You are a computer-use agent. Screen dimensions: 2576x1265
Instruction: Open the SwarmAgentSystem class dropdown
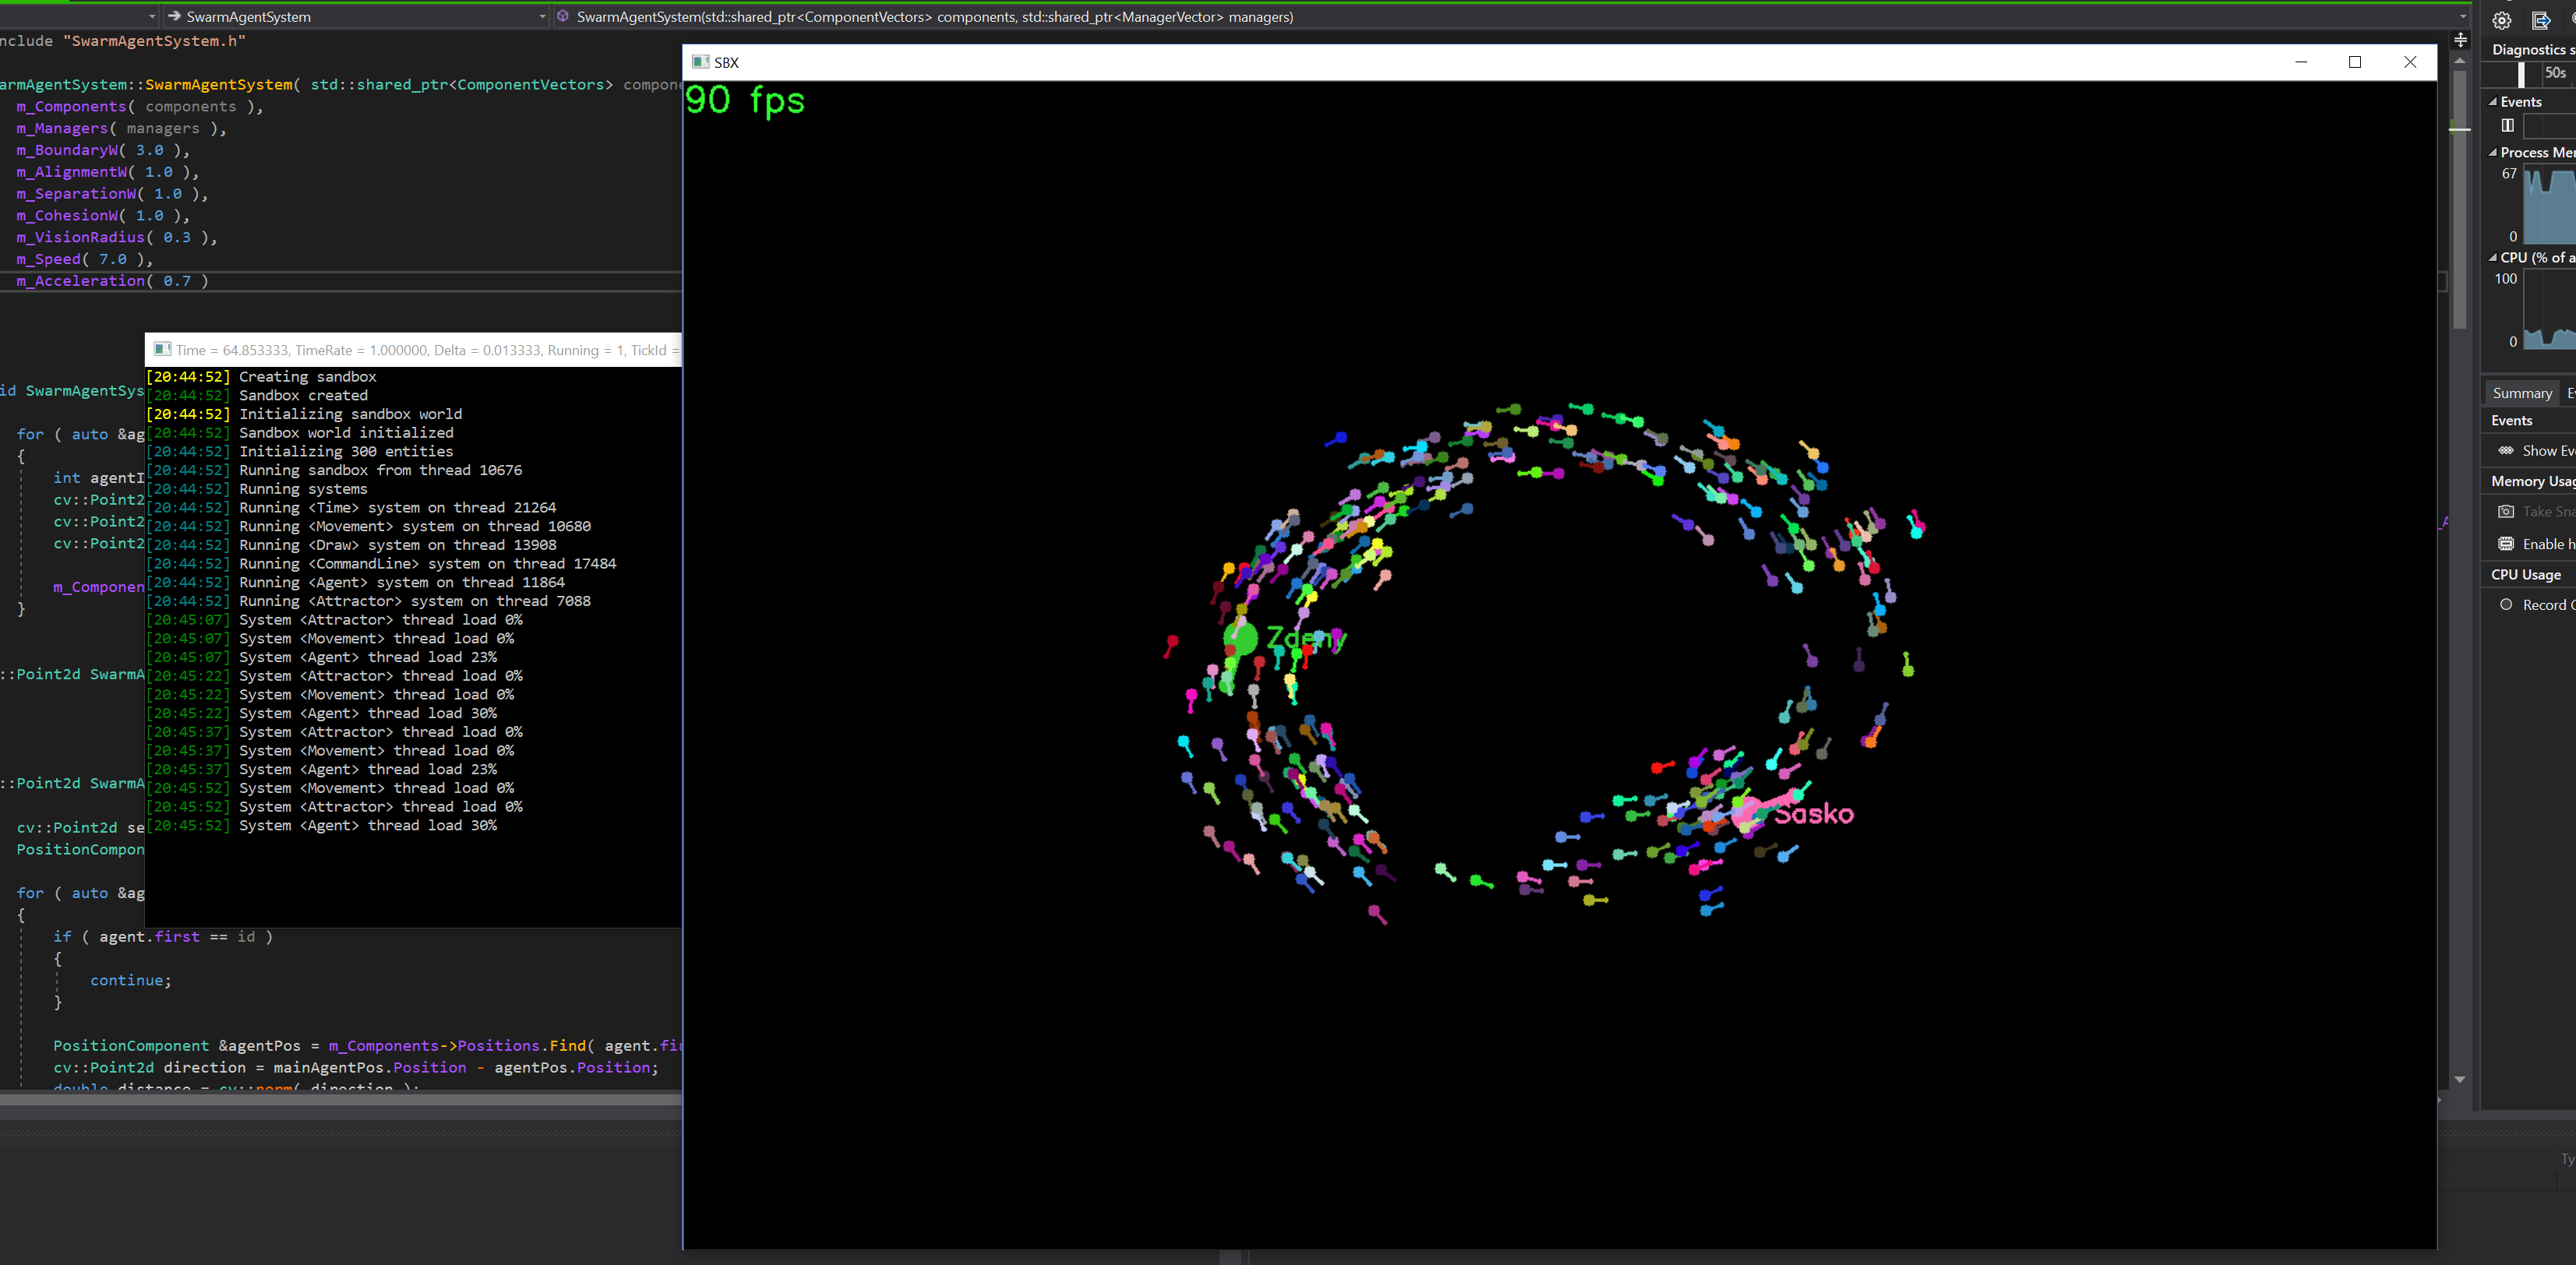542,16
